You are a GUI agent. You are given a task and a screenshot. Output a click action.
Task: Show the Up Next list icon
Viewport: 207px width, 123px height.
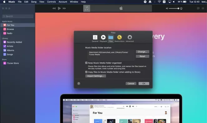coord(203,8)
